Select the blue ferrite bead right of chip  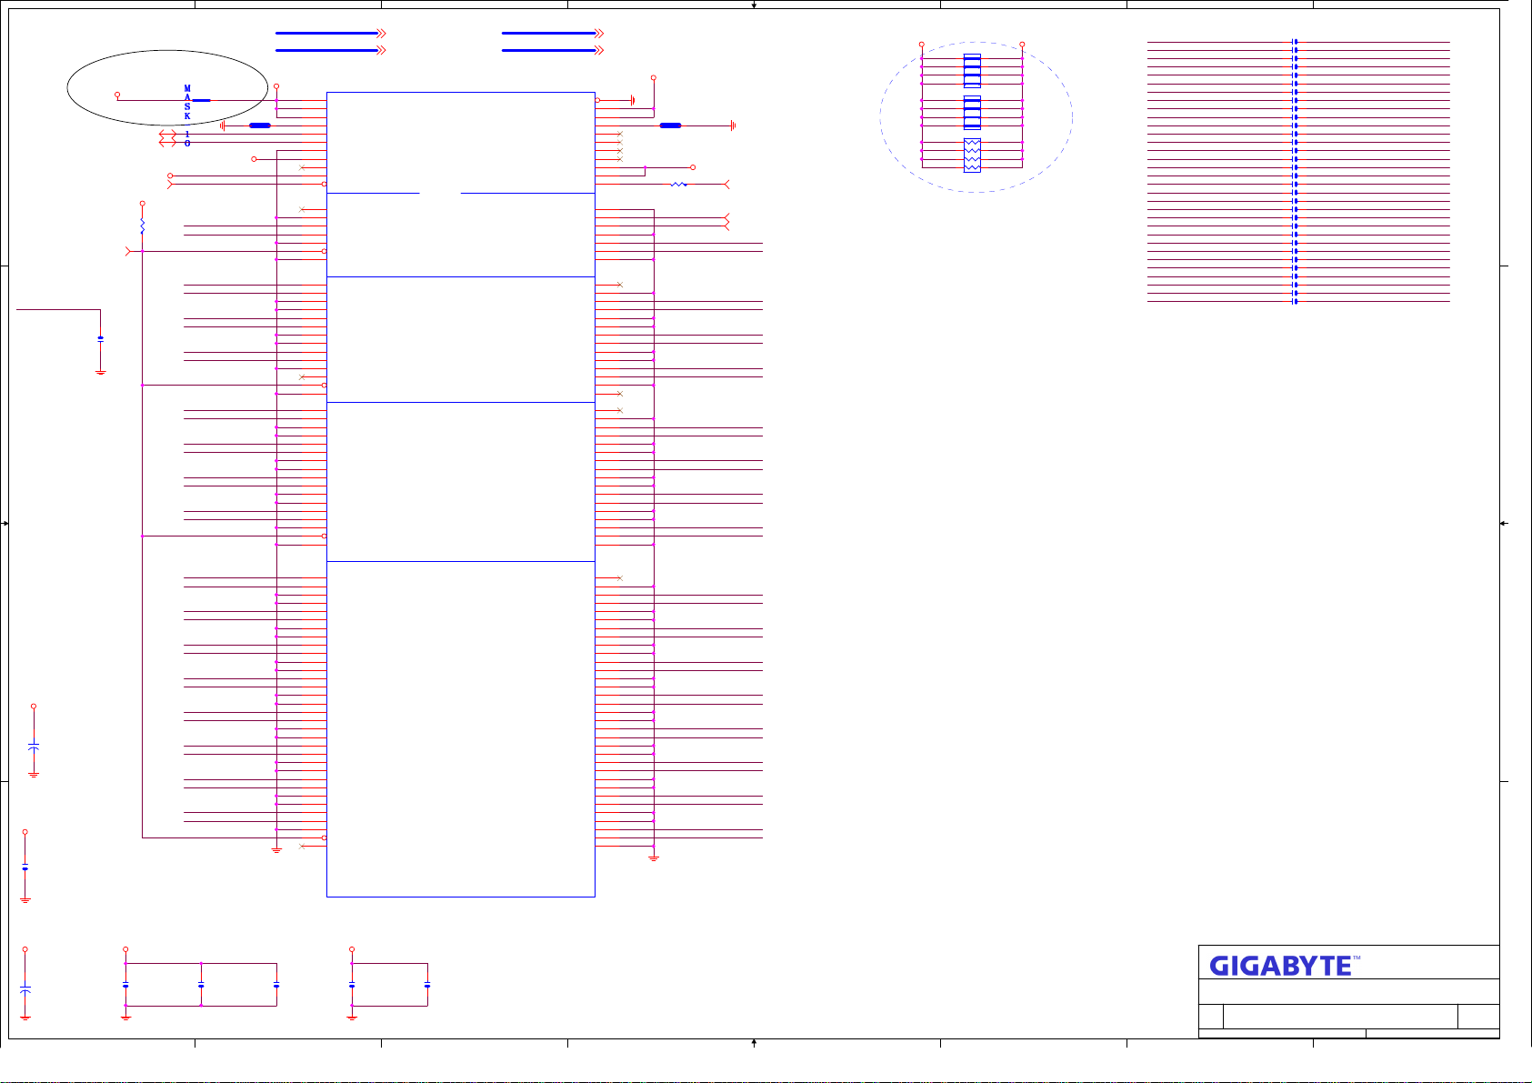(x=670, y=125)
